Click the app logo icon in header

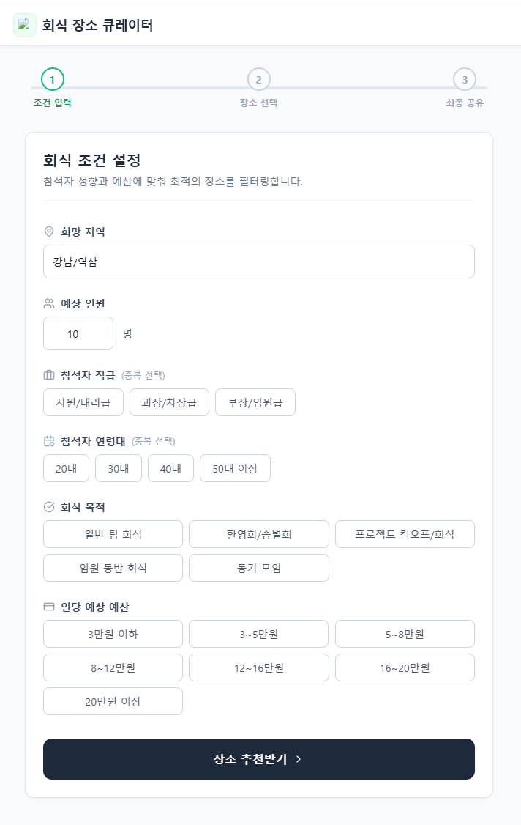click(x=24, y=25)
